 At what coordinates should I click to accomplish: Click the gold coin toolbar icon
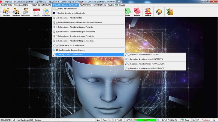(159, 11)
